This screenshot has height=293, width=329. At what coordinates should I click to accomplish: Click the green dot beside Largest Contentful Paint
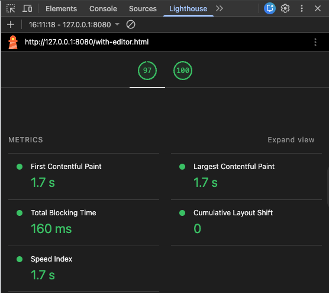pyautogui.click(x=182, y=167)
